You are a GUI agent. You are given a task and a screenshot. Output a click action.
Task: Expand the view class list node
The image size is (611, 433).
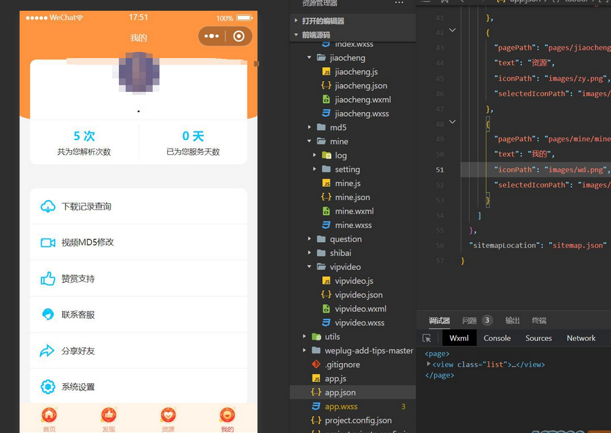point(429,364)
